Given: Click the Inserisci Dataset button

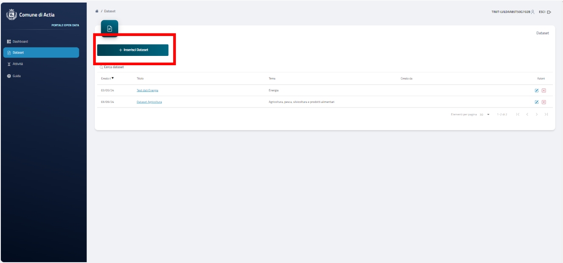Looking at the screenshot, I should click(x=133, y=50).
